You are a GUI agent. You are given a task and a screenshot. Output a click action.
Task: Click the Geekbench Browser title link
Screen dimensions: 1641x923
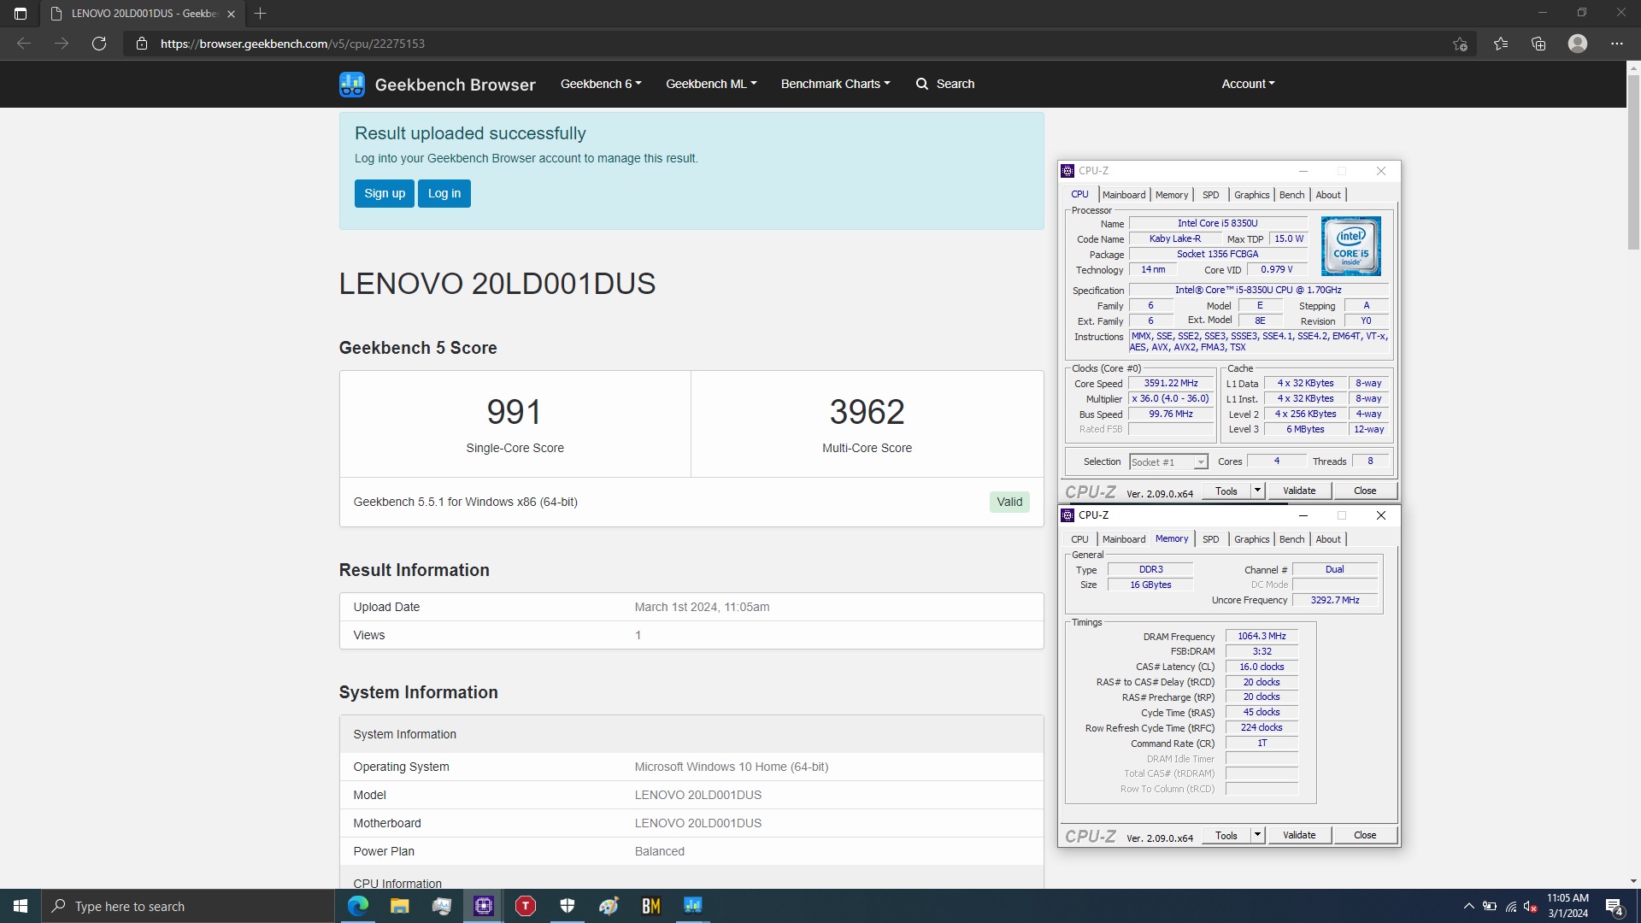point(455,85)
